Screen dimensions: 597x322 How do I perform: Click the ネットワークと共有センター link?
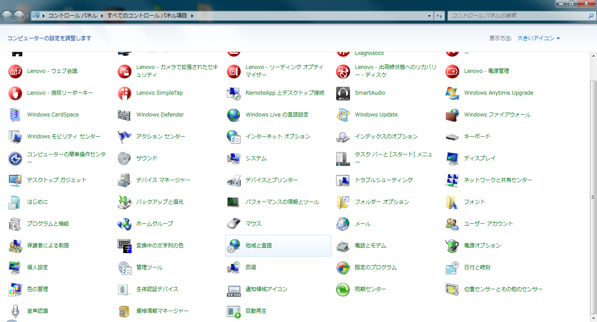tap(498, 180)
